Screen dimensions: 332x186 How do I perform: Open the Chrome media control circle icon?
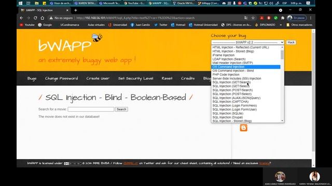click(281, 10)
